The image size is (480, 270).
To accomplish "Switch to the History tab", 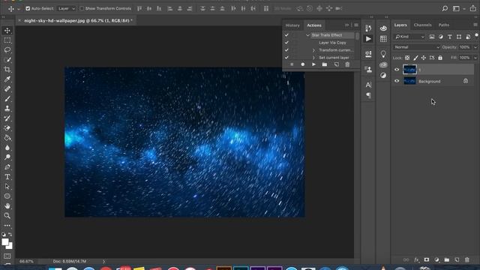I will [292, 25].
